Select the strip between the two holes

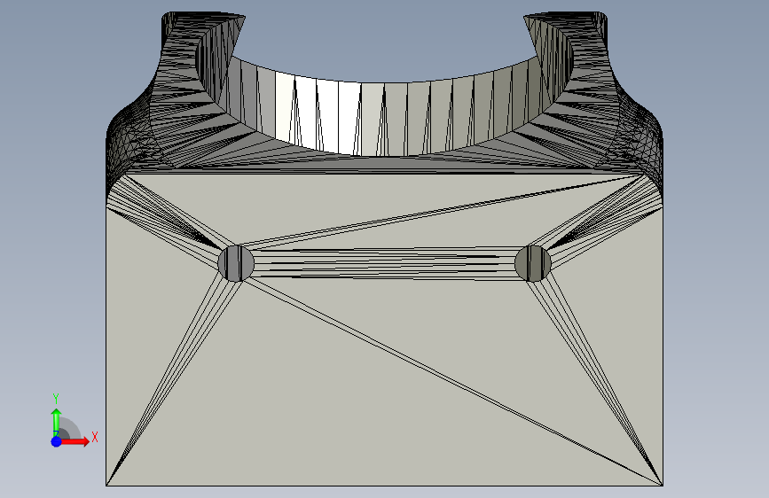tap(385, 264)
